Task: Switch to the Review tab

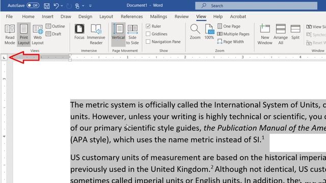Action: (181, 16)
